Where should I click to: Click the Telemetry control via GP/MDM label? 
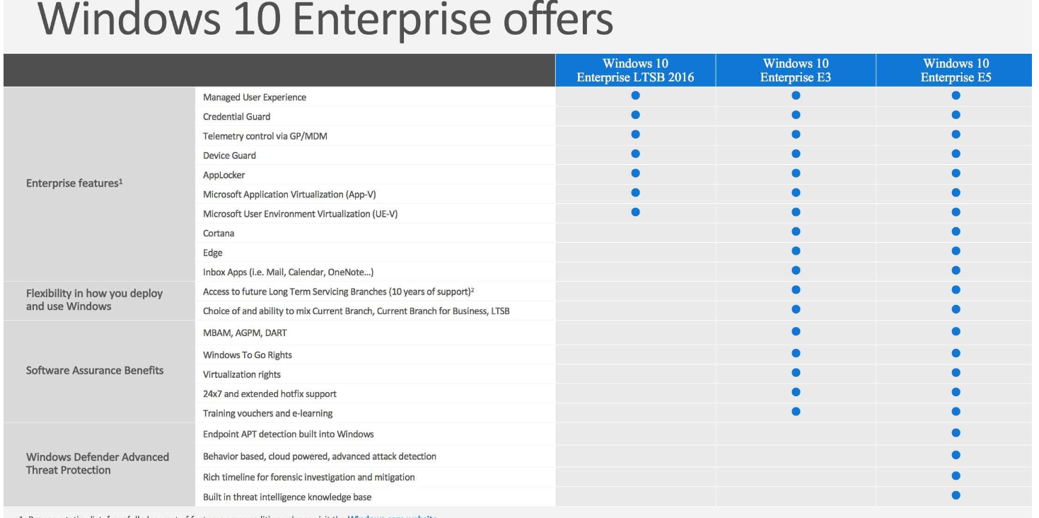coord(265,136)
